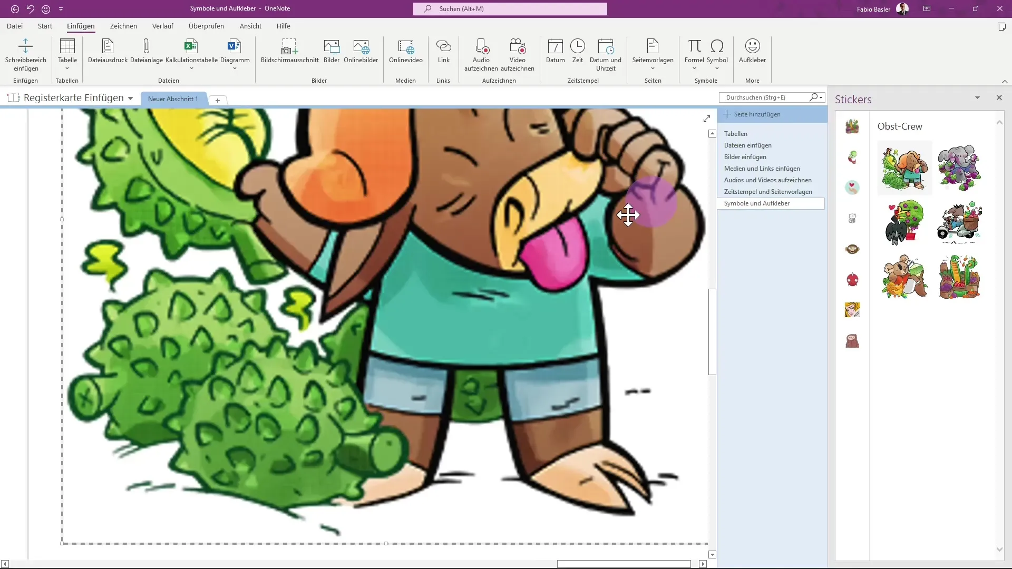Click the sticker search input field
Viewport: 1012px width, 569px height.
coord(765,96)
